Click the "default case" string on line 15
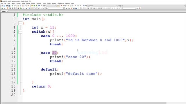Image resolution: width=186 pixels, height=104 pixels. pyautogui.click(x=82, y=74)
